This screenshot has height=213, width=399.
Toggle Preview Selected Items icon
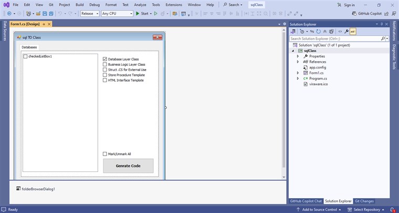click(x=353, y=32)
